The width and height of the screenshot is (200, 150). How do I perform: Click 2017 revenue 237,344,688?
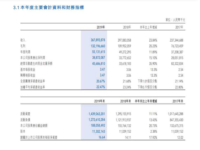click(177, 40)
